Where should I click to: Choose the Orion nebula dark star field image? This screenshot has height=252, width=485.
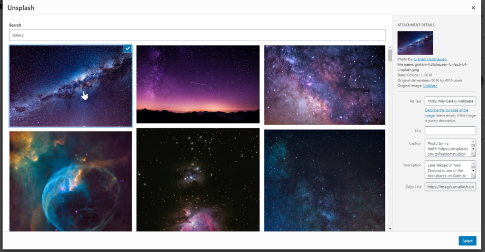(198, 180)
